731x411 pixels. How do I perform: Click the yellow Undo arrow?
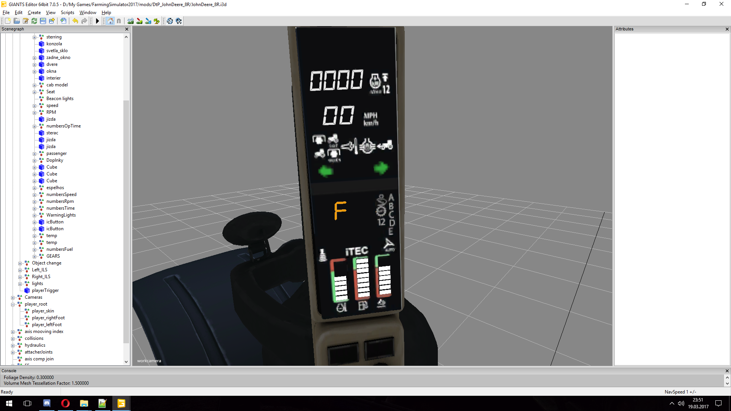pos(75,21)
